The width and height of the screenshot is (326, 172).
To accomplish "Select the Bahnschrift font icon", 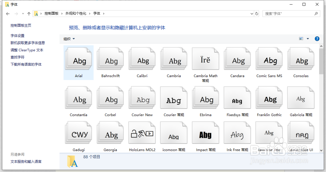I will (110, 59).
